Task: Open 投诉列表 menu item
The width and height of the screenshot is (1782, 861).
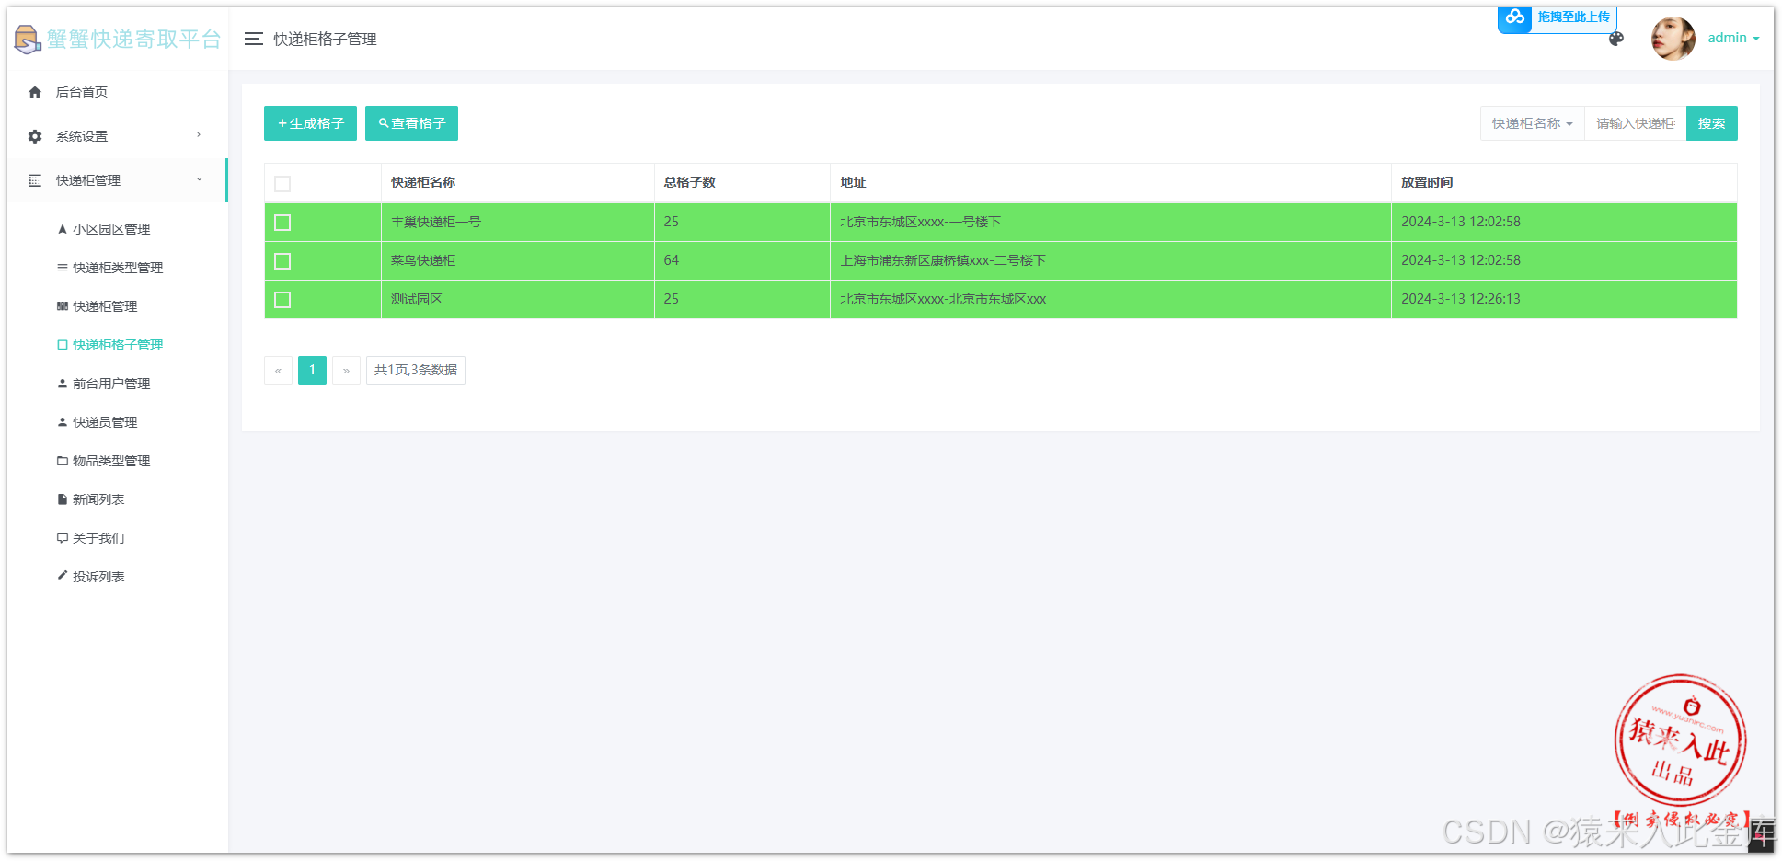Action: [x=98, y=577]
